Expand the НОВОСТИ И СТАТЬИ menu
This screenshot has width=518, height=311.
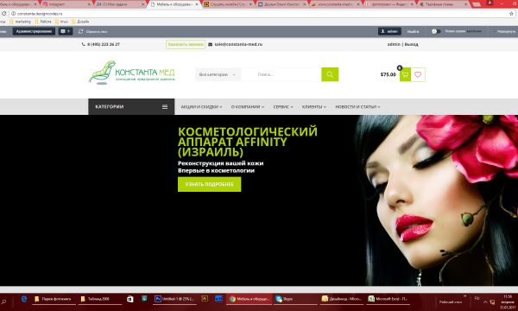(x=357, y=107)
